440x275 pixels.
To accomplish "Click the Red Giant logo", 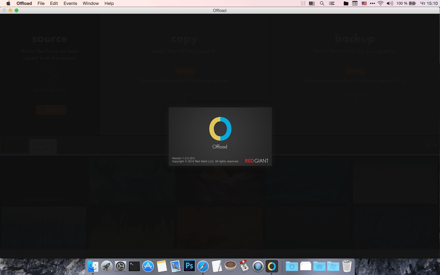I will [x=257, y=161].
